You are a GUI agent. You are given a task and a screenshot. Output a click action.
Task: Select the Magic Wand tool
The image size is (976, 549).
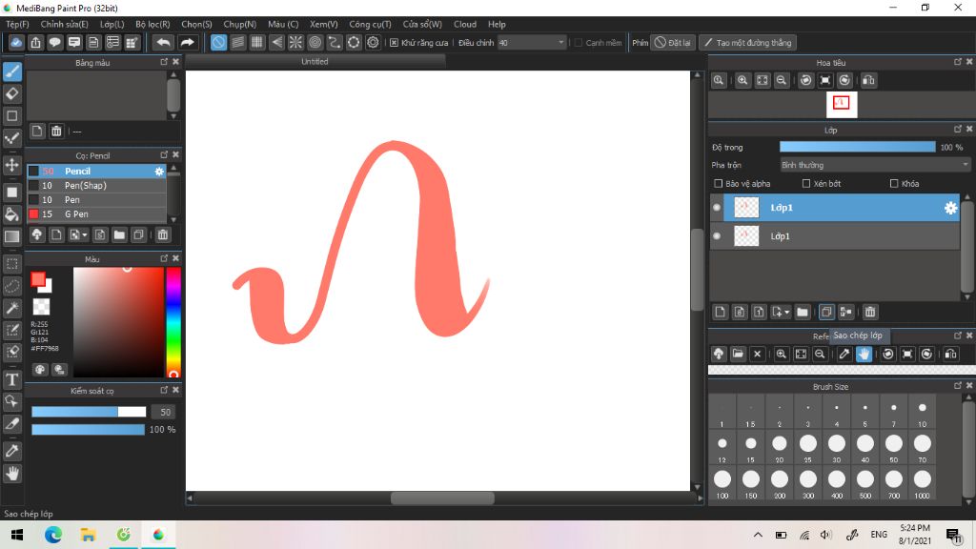[x=11, y=308]
